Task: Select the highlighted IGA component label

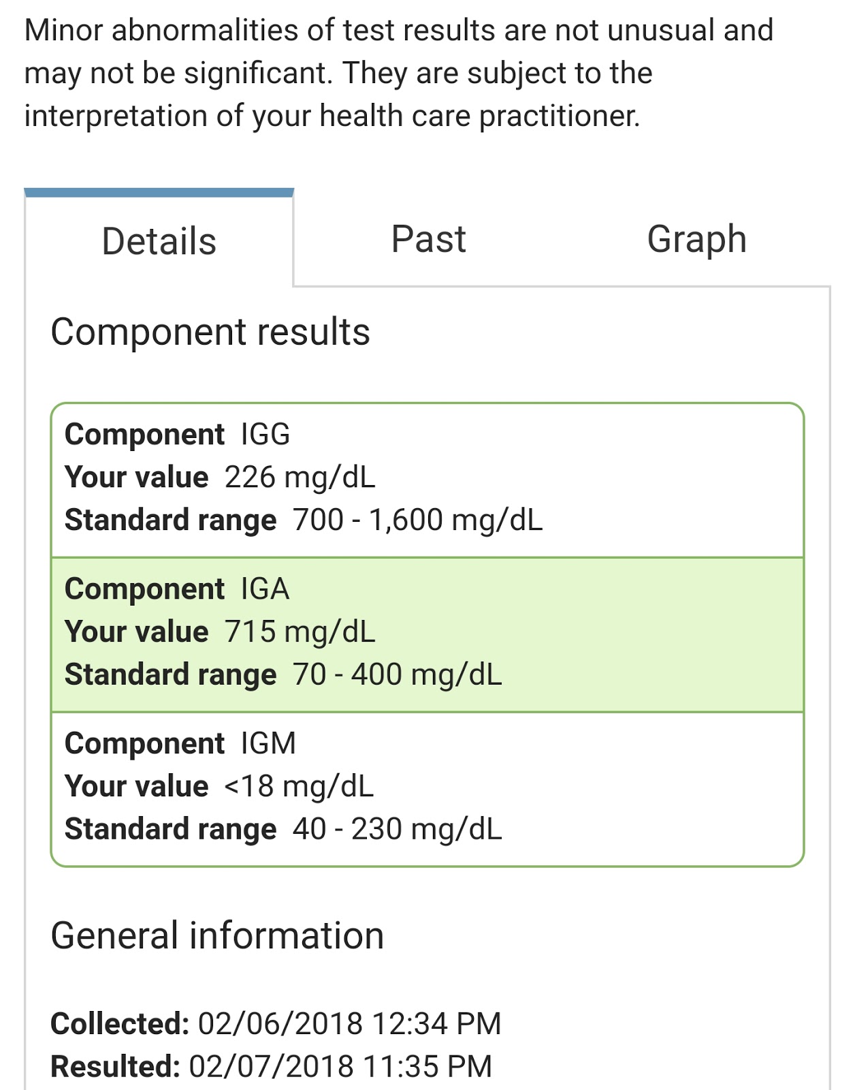Action: 265,589
